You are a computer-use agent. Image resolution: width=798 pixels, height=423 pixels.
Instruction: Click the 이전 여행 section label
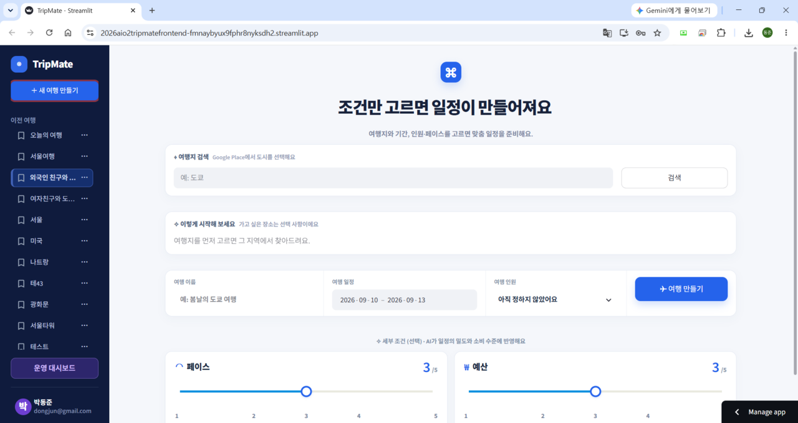(23, 120)
